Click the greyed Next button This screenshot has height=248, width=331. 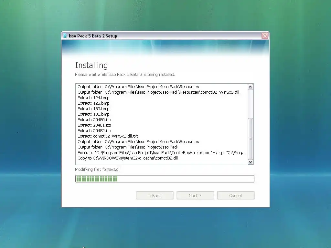click(195, 195)
